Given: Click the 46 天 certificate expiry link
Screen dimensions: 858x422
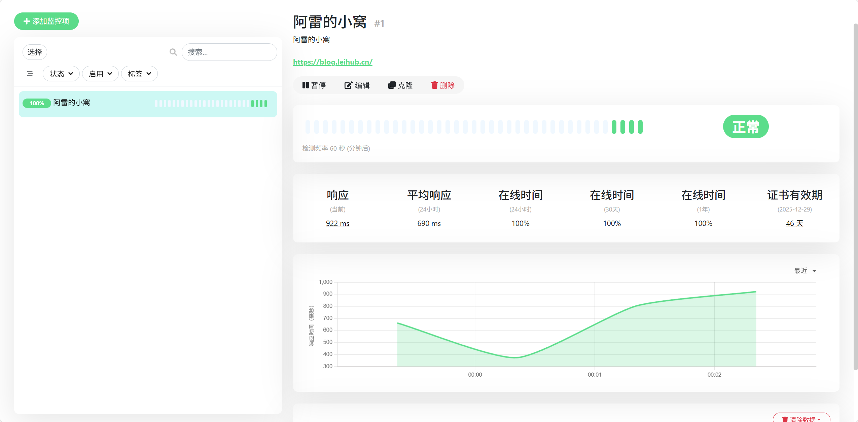Looking at the screenshot, I should pos(794,223).
